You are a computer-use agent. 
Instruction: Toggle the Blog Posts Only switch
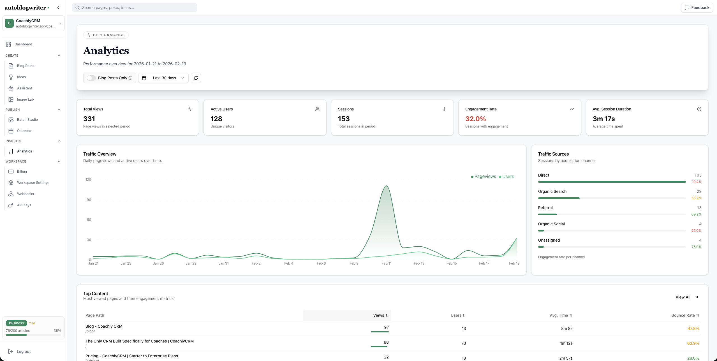(x=91, y=78)
